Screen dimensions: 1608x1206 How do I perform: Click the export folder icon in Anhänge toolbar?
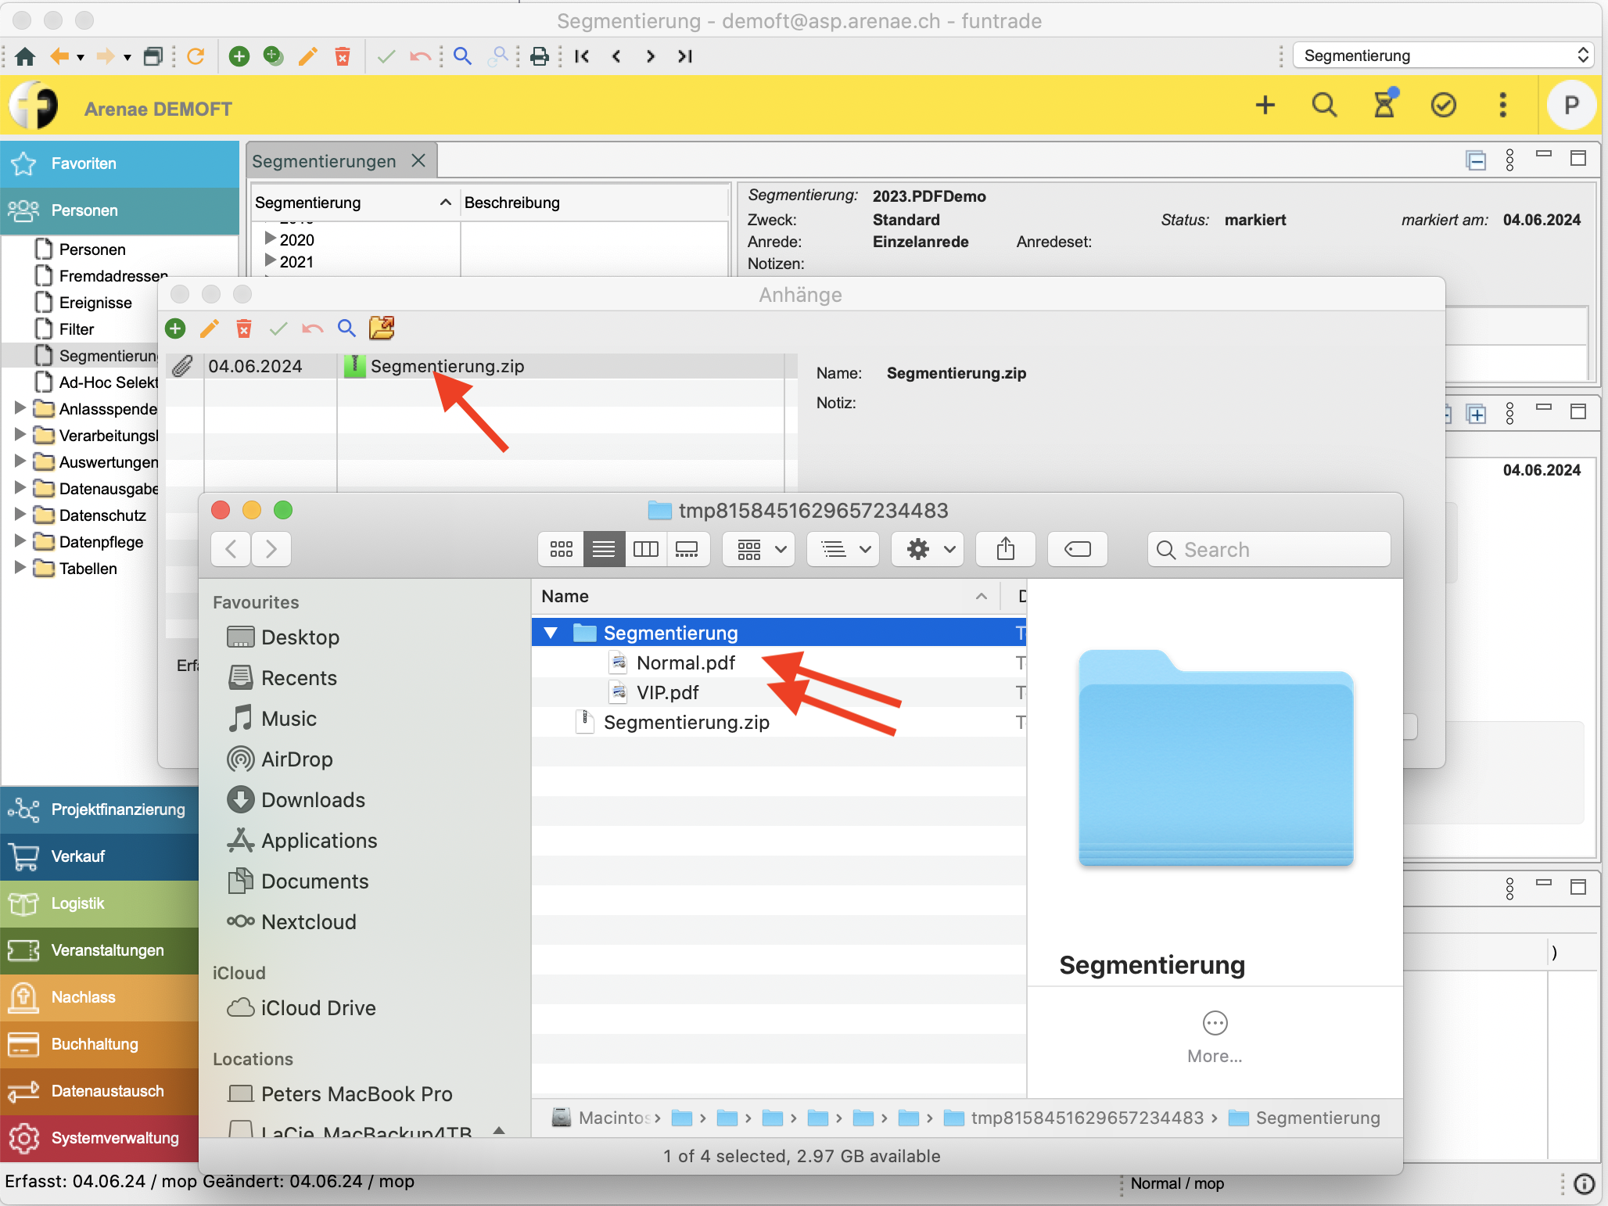382,328
